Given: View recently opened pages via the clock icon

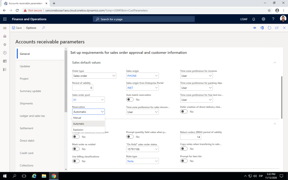Looking at the screenshot, I should (x=4, y=52).
